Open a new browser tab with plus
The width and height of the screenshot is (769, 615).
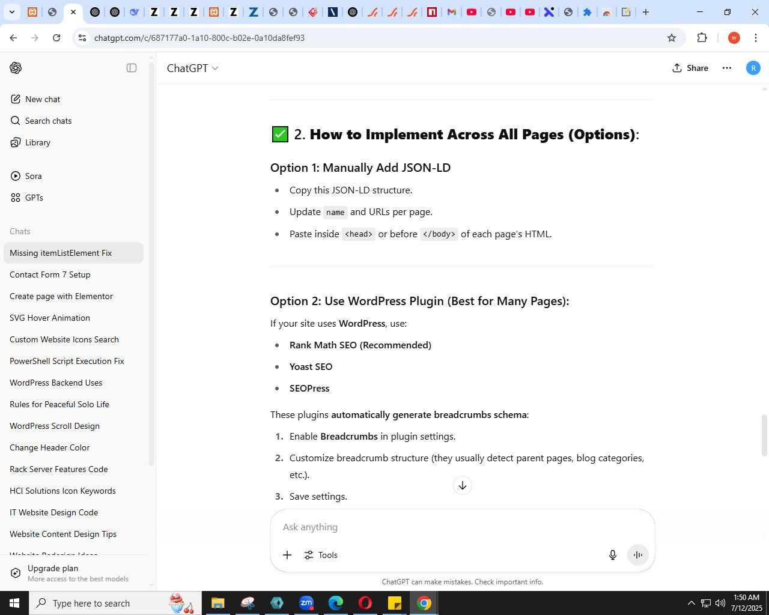pos(646,12)
